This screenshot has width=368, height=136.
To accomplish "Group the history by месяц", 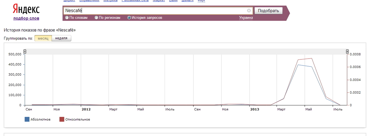I will tap(43, 38).
